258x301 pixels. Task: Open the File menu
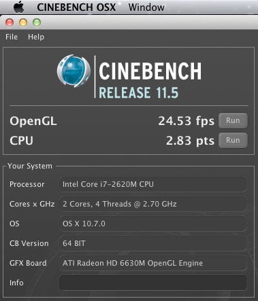(12, 37)
